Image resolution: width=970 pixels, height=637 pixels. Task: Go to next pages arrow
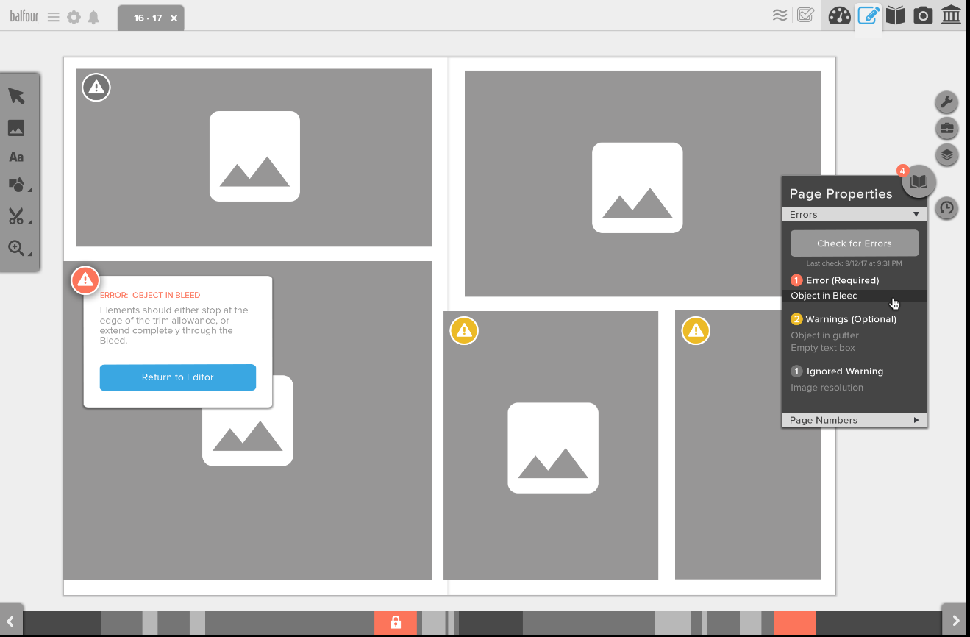click(955, 620)
